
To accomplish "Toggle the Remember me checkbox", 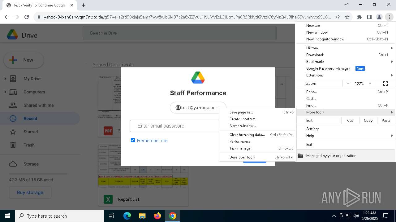I will [x=133, y=140].
